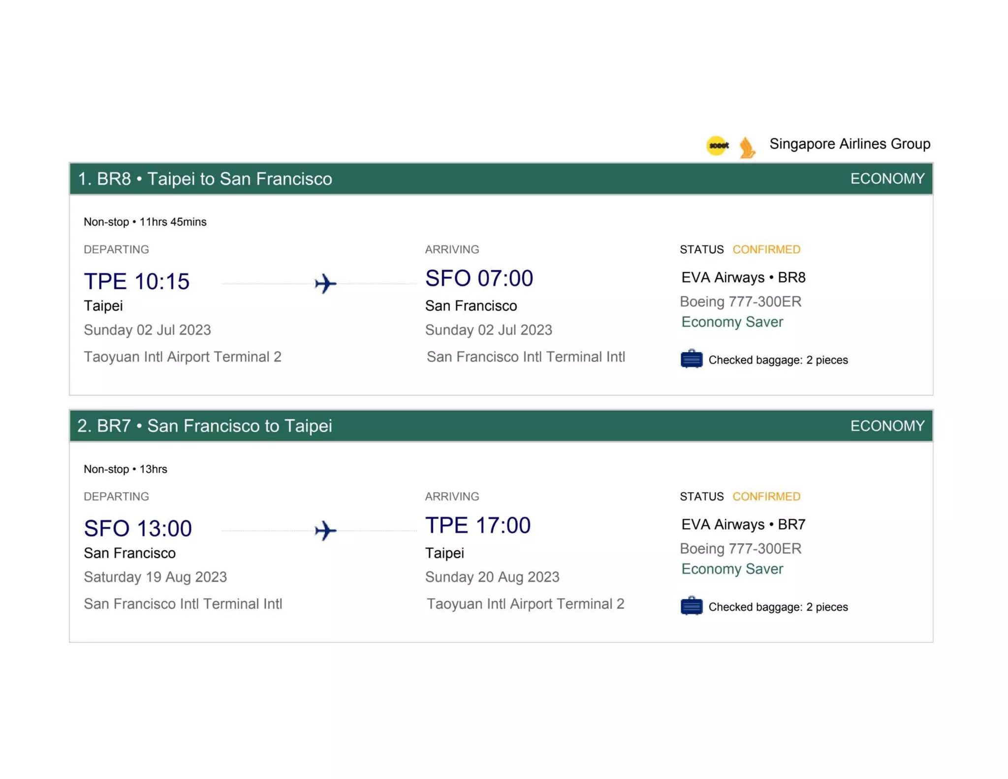Click the Singapore Airlines Group text
Image resolution: width=1008 pixels, height=779 pixels.
point(850,144)
